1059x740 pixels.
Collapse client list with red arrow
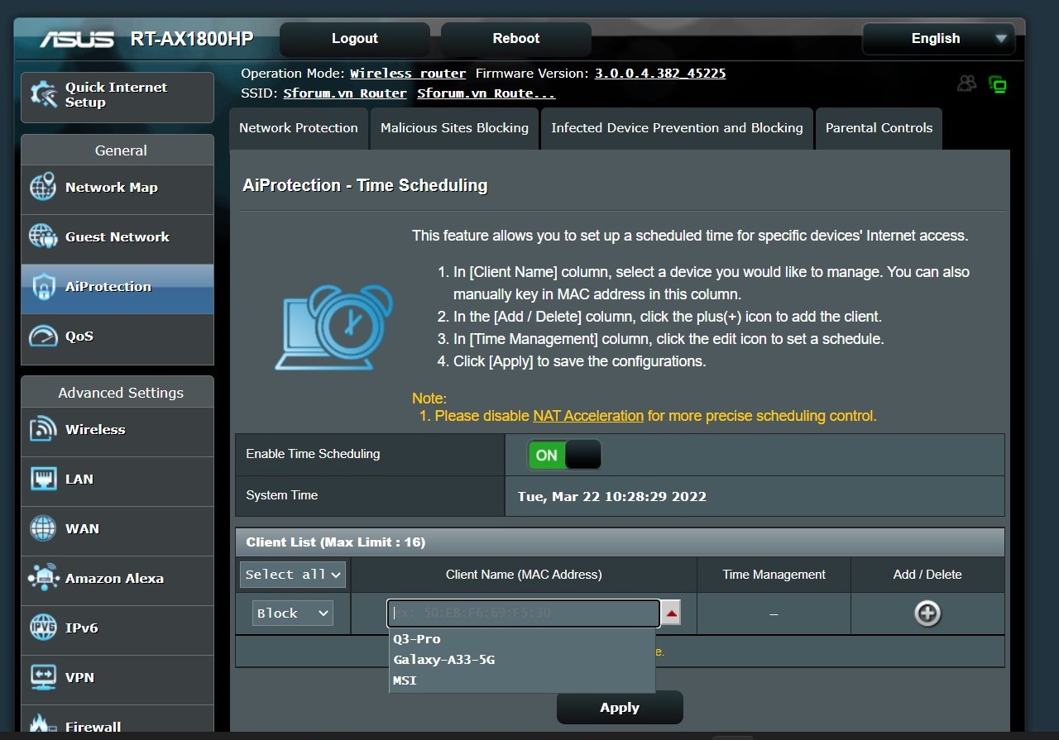point(671,613)
